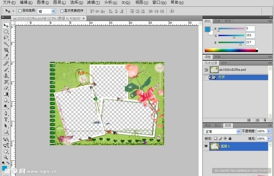Select the Zoom magnifier tool
274x176 pixels.
click(6, 157)
